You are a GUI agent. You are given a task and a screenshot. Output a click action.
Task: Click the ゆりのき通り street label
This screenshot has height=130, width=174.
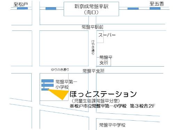60,69
